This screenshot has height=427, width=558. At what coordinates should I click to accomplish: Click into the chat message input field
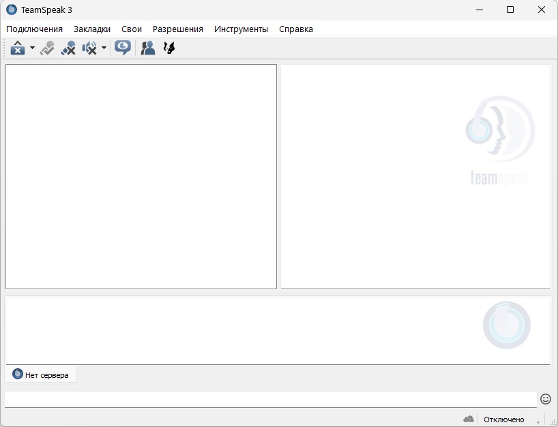(270, 399)
